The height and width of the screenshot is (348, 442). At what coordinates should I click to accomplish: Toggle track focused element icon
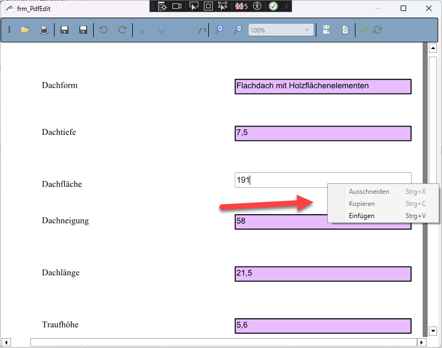[223, 6]
